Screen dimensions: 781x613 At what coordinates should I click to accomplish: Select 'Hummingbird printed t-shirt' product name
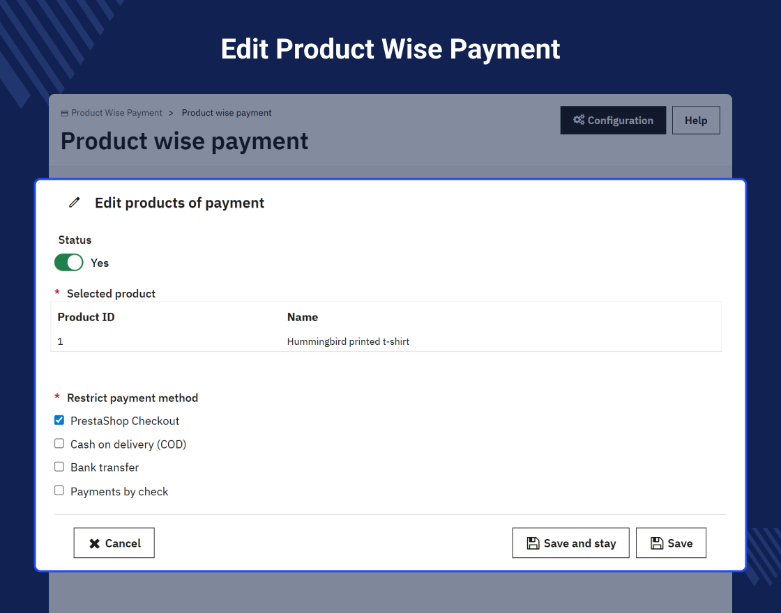click(348, 341)
